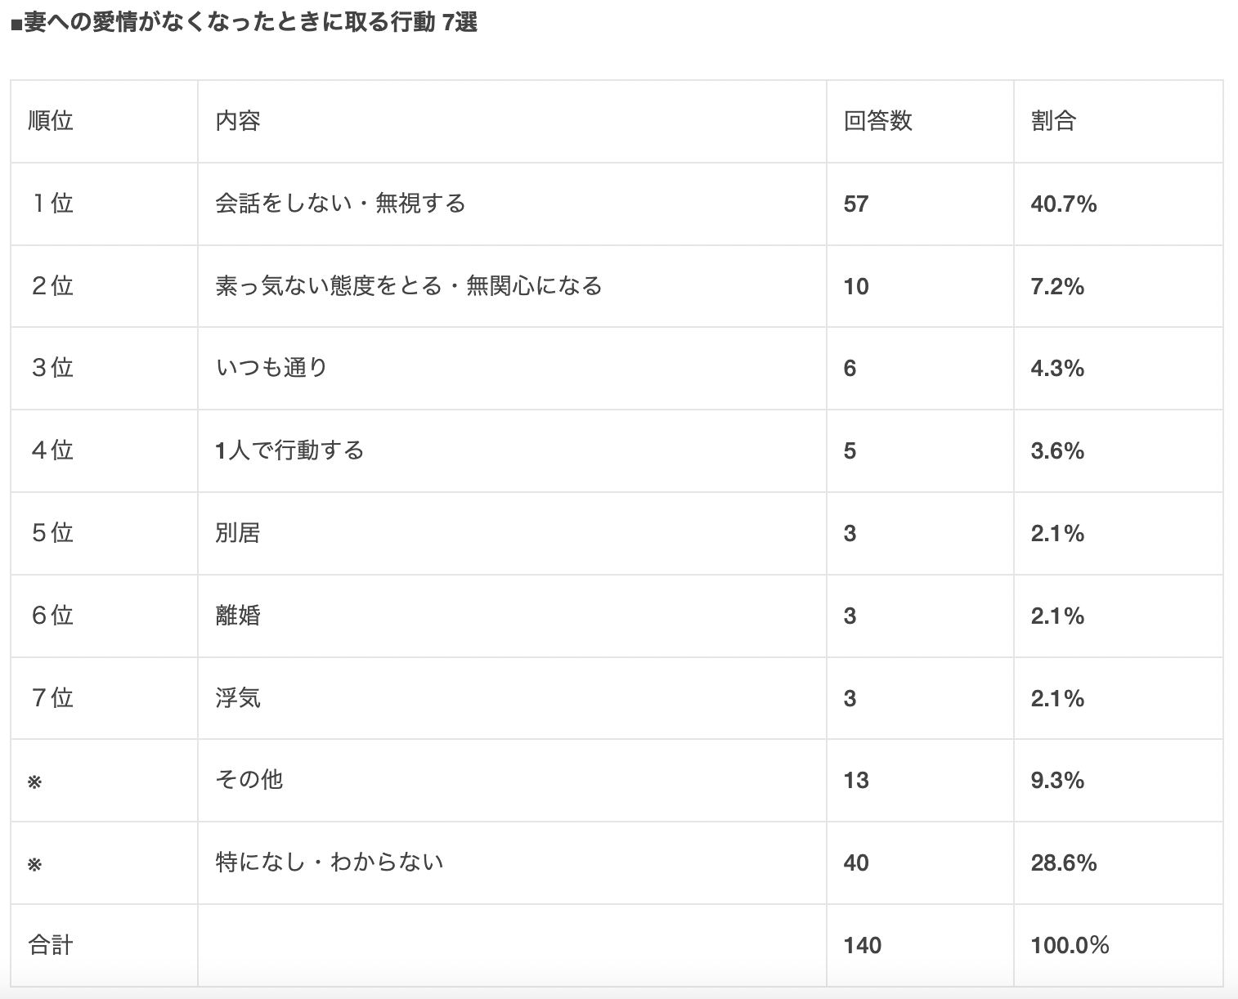
Task: Click the 割合 column header
Action: point(1053,121)
